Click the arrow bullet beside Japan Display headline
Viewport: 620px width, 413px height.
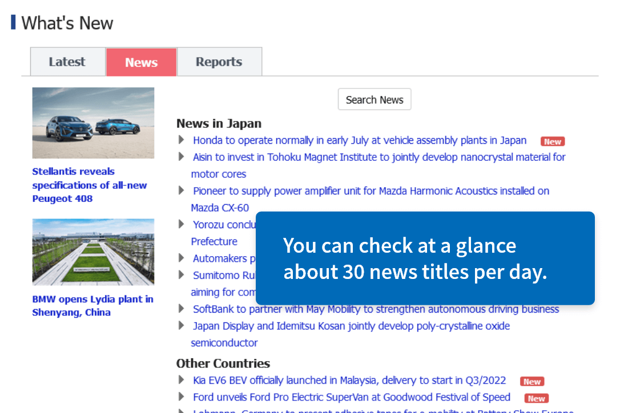coord(181,325)
